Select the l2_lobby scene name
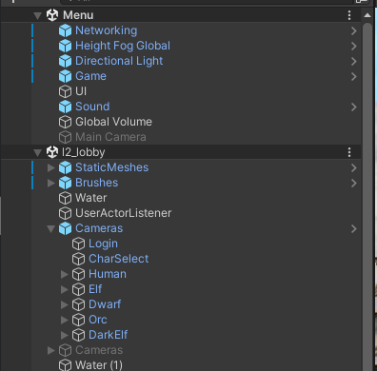Viewport: 377px width, 371px height. 84,152
